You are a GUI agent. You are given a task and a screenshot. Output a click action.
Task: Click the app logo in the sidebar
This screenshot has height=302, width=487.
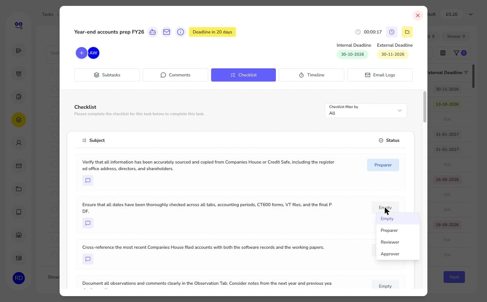(19, 25)
